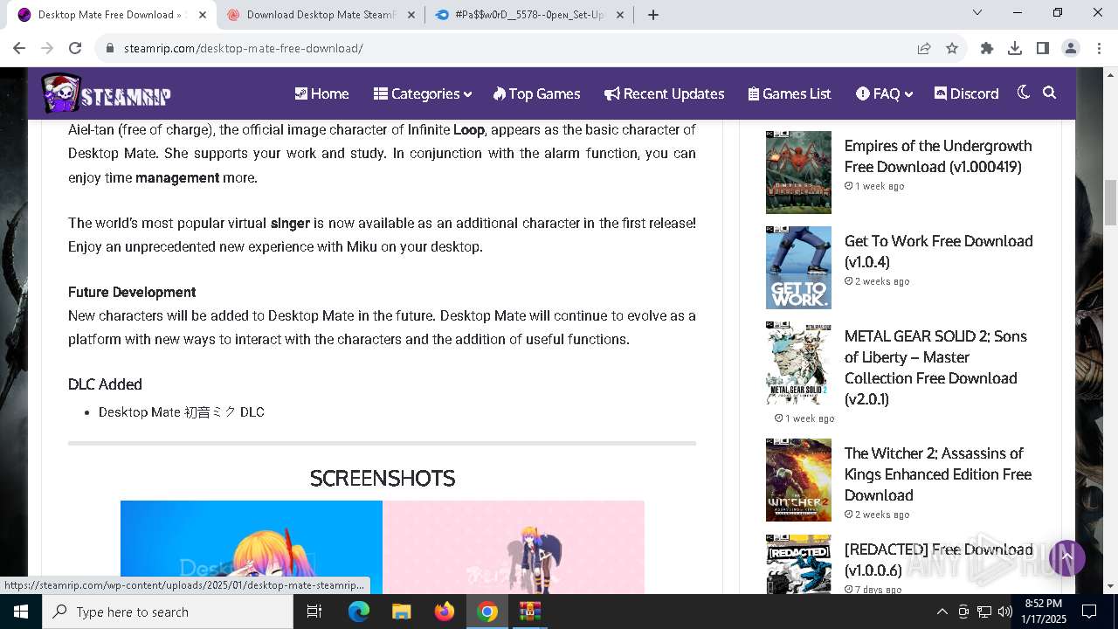Viewport: 1118px width, 629px height.
Task: Open Empires of the Undergrowth Free Download link
Action: click(x=938, y=156)
